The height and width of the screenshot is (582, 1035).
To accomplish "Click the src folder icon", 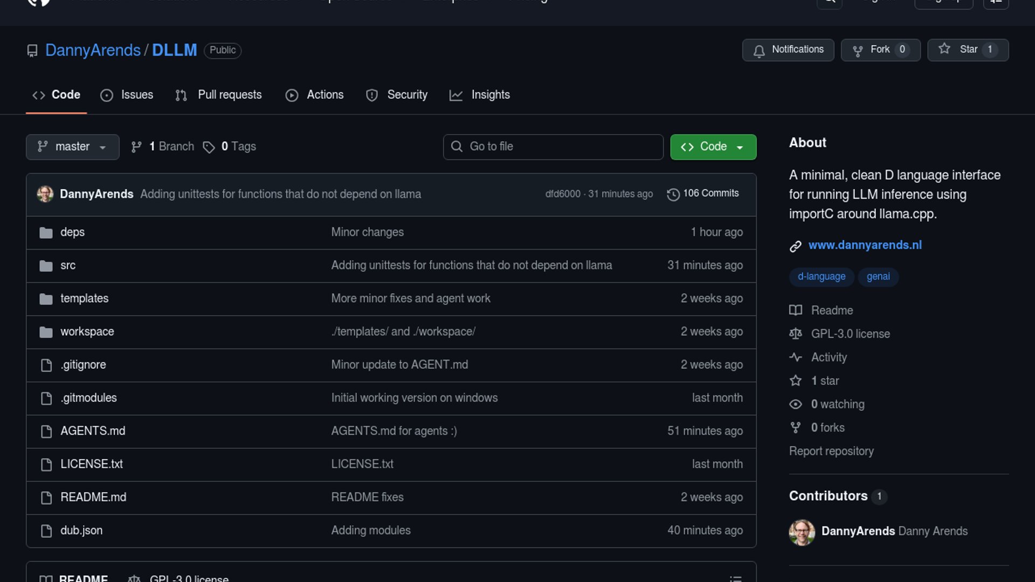I will [x=46, y=266].
